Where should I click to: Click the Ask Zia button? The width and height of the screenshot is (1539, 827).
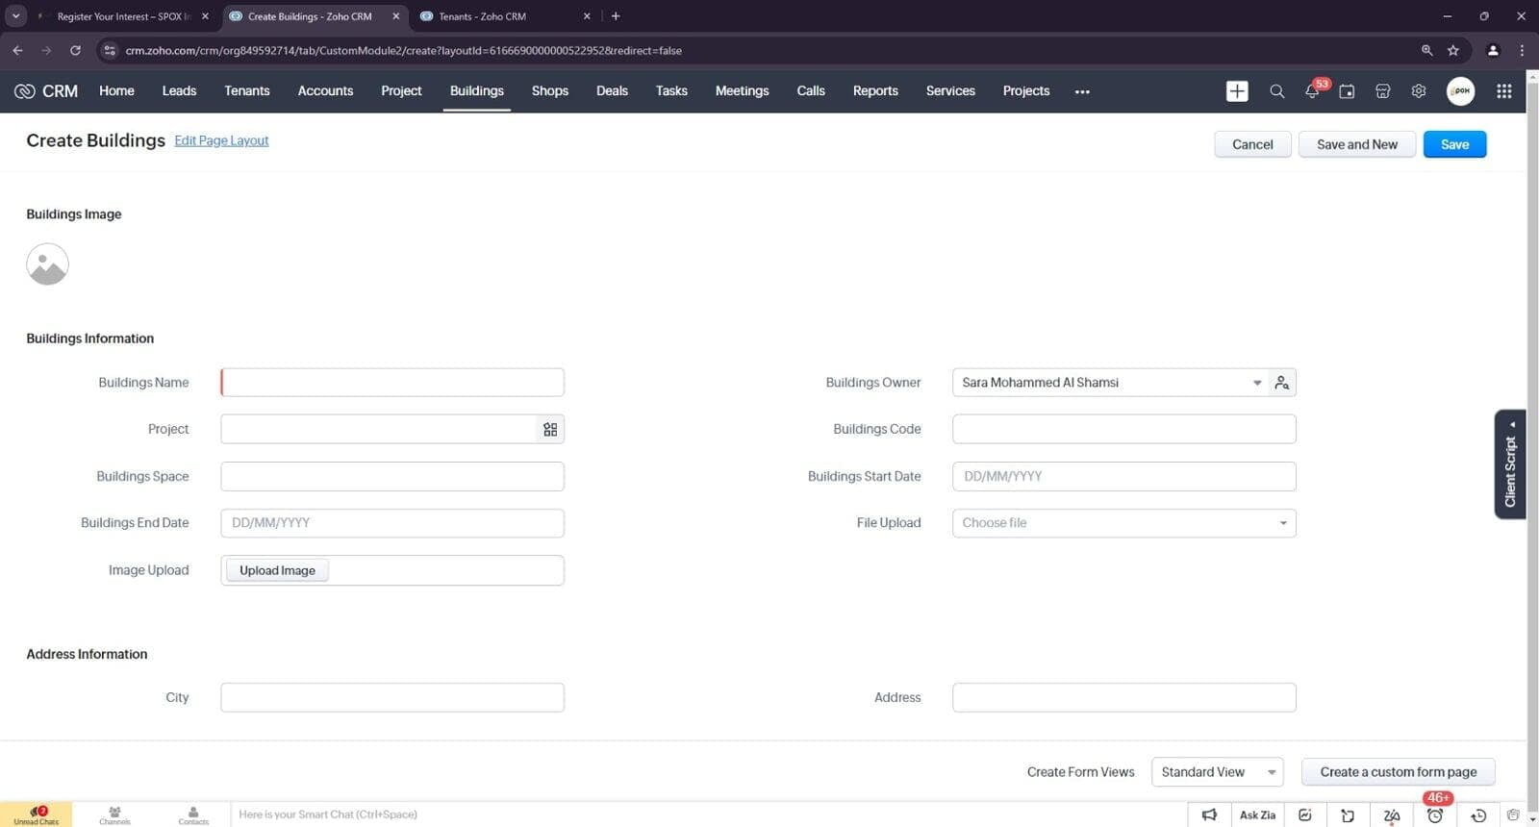point(1257,815)
